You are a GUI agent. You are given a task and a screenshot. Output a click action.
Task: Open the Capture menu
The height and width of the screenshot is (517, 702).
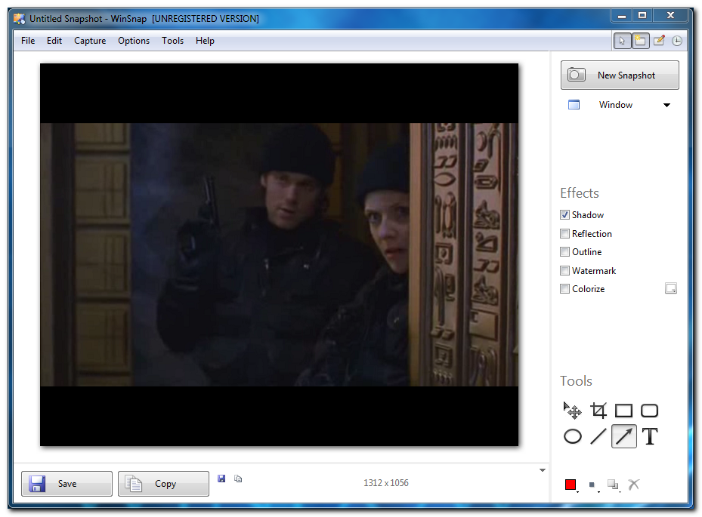coord(90,41)
